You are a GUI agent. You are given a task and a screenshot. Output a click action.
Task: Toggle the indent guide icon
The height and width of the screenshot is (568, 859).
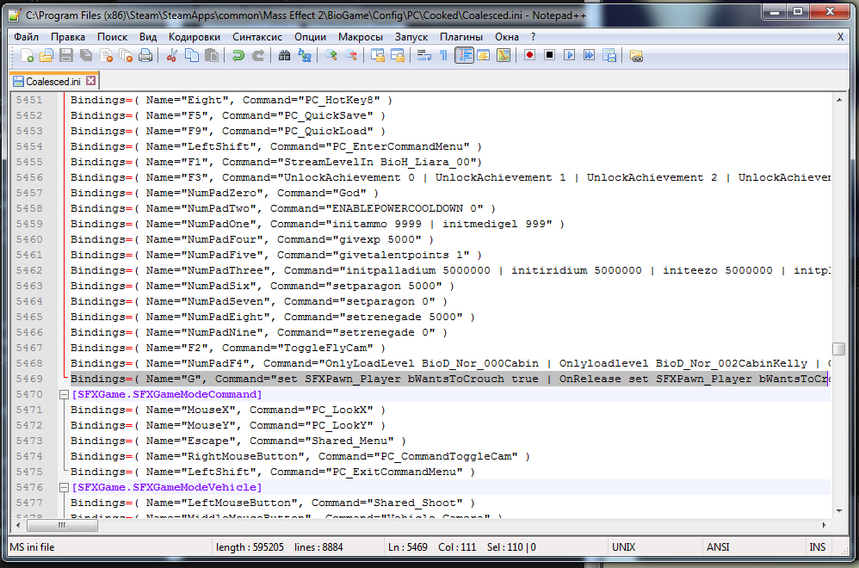tap(464, 55)
